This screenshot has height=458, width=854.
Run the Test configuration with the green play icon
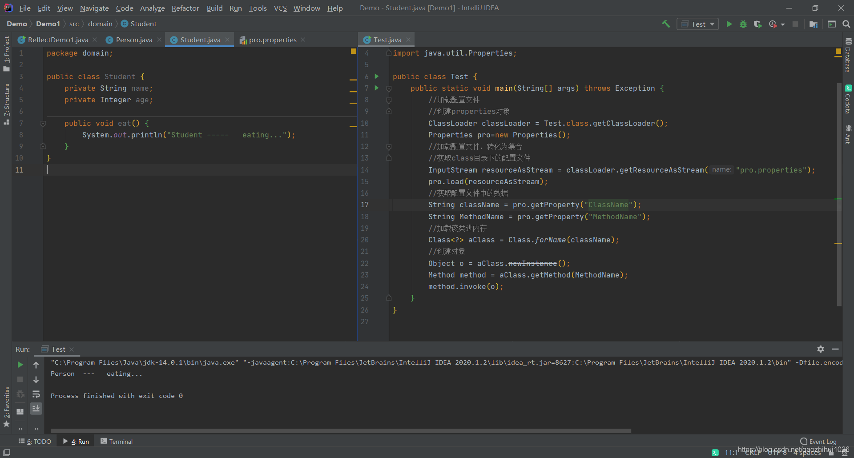(729, 24)
